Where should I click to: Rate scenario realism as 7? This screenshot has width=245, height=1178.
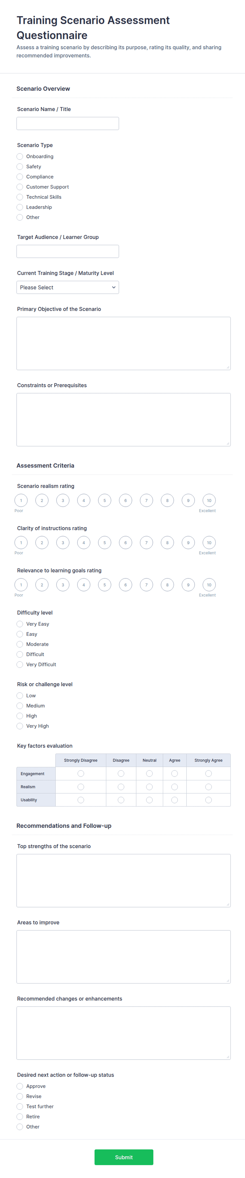click(146, 500)
